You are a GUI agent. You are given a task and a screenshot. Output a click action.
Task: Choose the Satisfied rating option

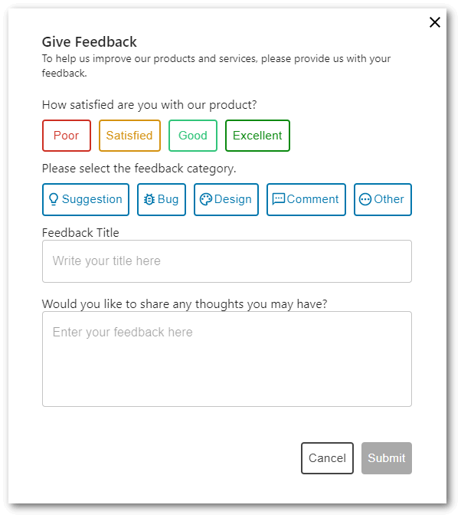[x=129, y=136]
